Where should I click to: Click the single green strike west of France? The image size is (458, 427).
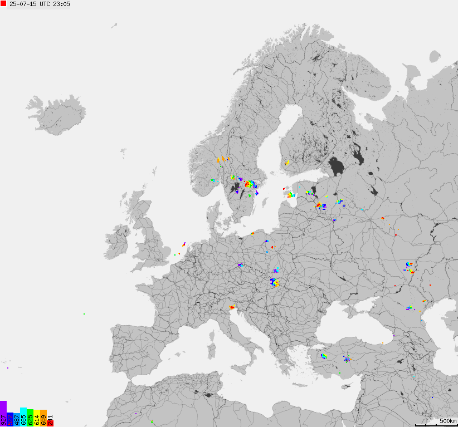click(x=84, y=314)
